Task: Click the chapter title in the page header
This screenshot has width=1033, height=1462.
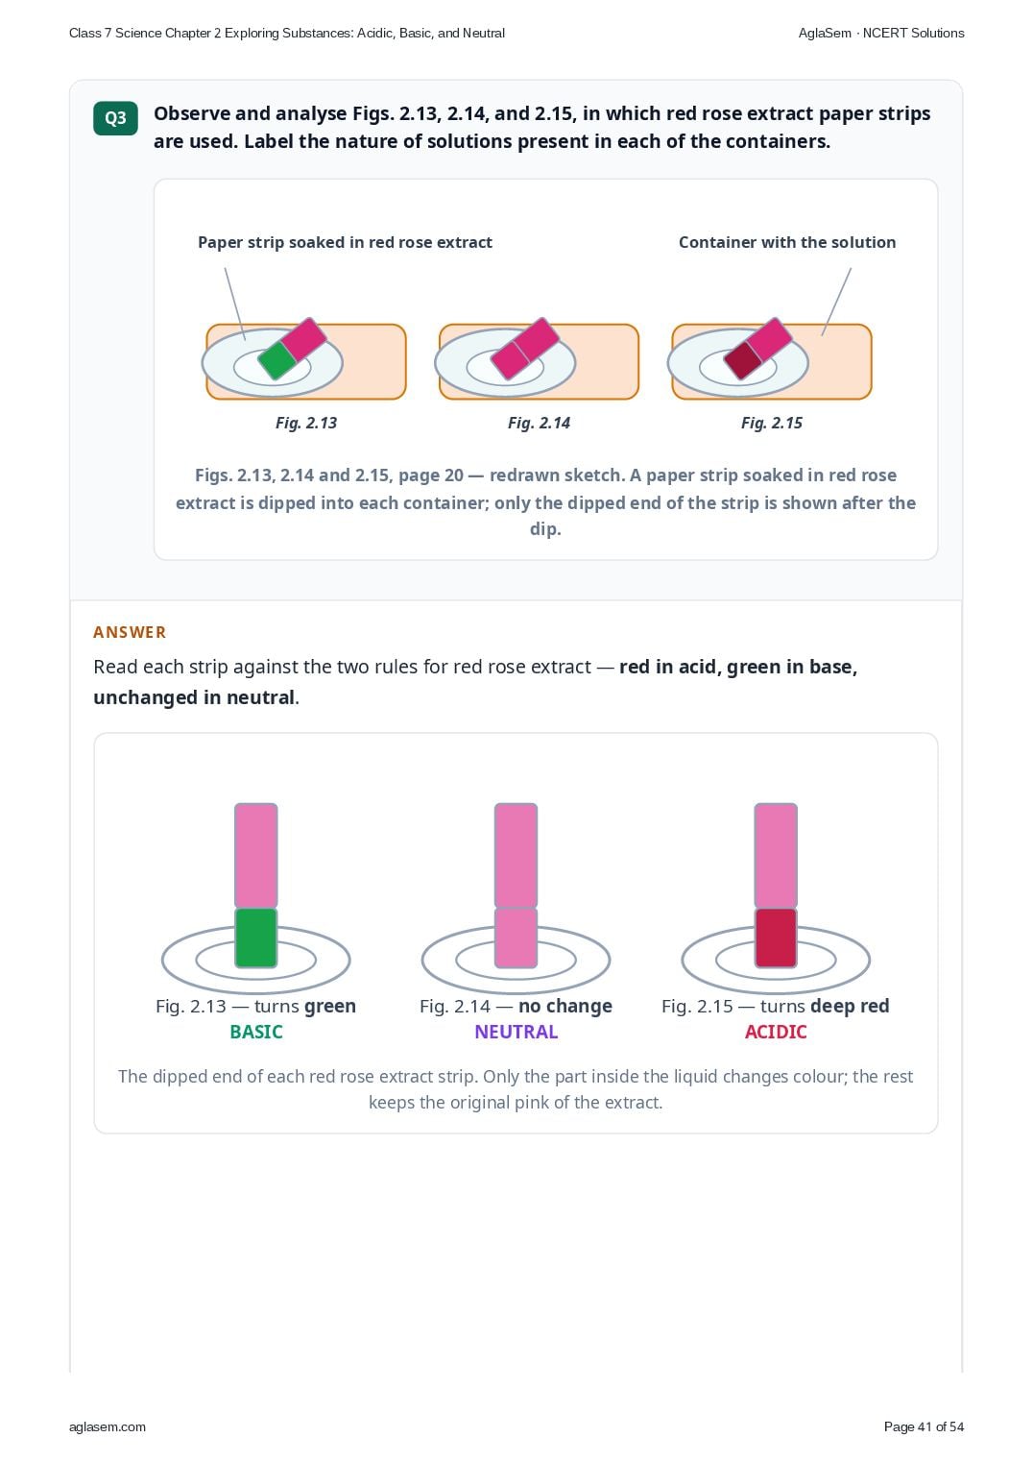Action: [287, 33]
